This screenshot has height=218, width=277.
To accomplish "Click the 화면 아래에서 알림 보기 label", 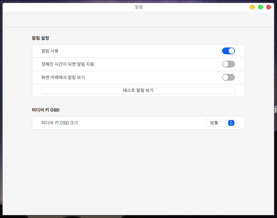I will pos(63,77).
